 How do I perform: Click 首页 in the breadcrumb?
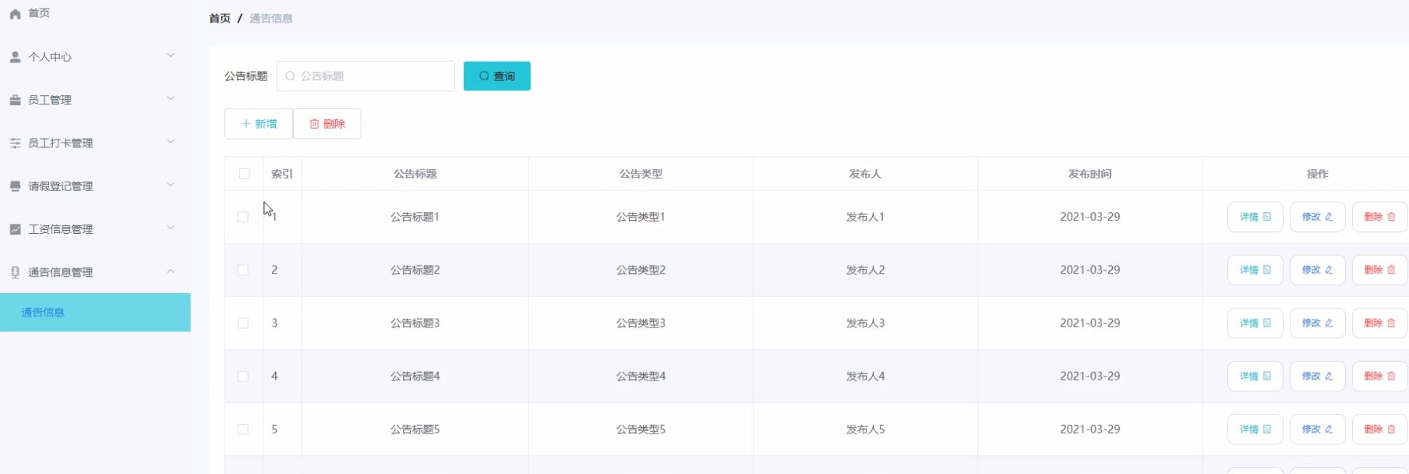point(220,18)
